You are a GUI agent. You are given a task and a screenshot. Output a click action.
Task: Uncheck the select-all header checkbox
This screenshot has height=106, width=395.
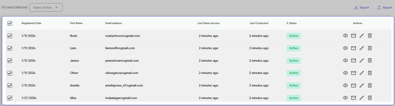click(10, 23)
